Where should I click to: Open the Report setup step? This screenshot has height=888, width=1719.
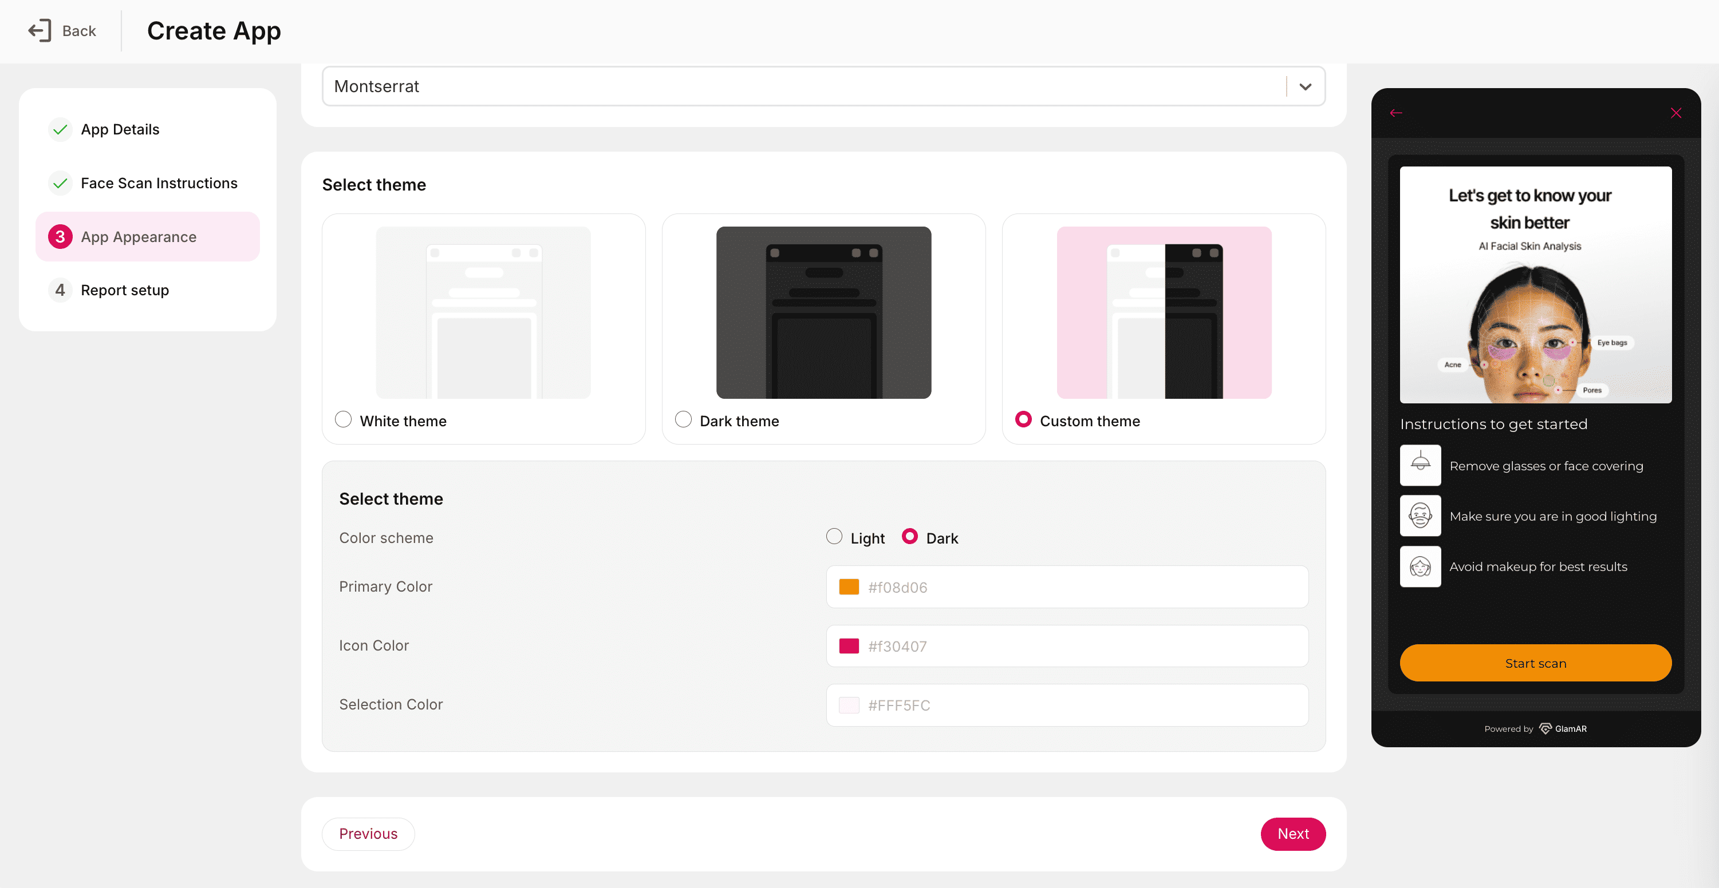point(125,290)
